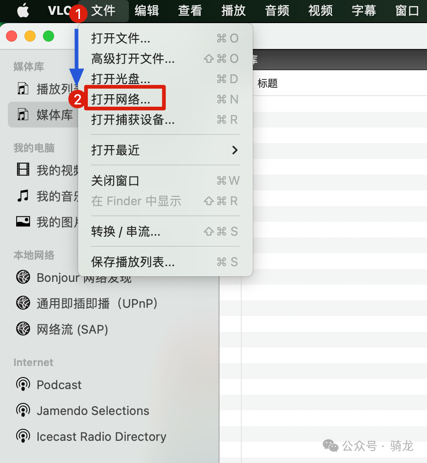Click the Internet section heading
The width and height of the screenshot is (427, 463).
[x=33, y=362]
